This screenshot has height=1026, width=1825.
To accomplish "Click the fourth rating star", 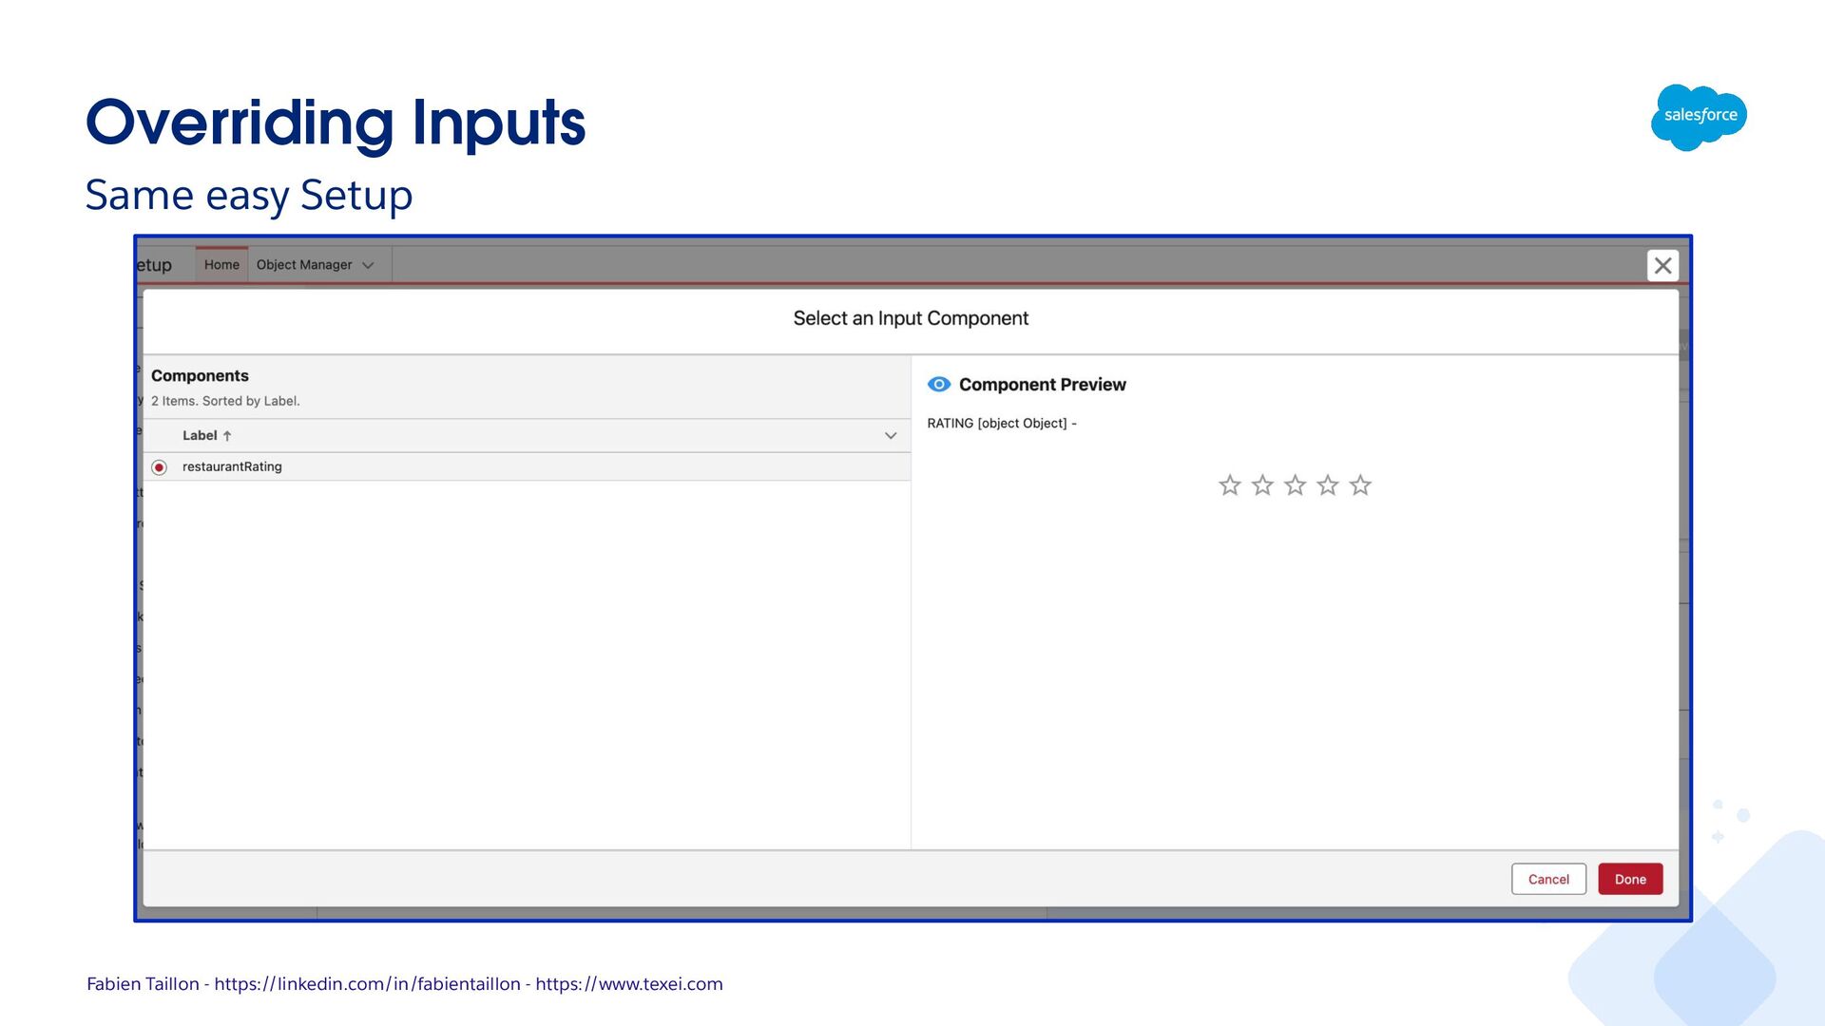I will click(x=1328, y=485).
